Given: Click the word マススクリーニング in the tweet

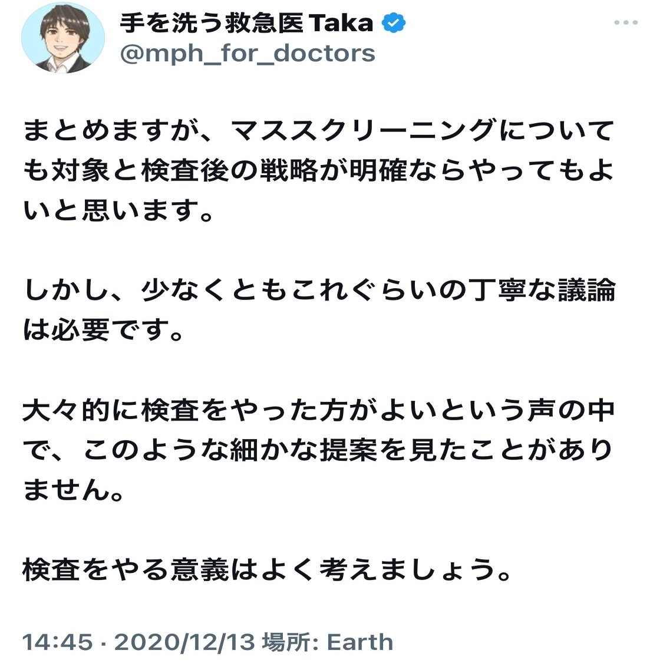Looking at the screenshot, I should 363,130.
